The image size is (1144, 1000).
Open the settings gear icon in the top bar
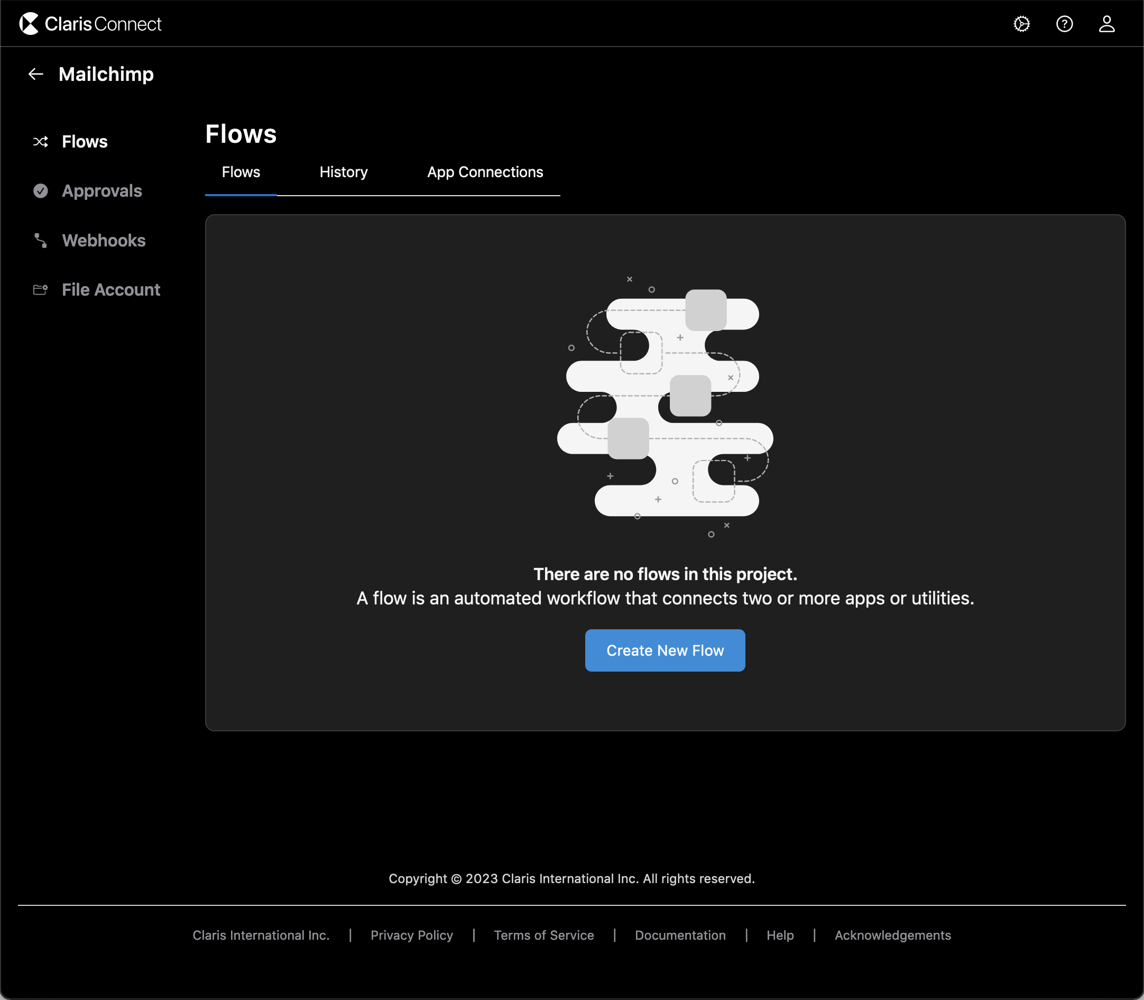(1021, 23)
